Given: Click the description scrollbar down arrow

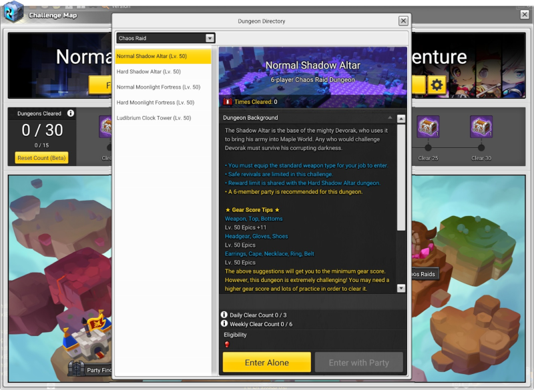Looking at the screenshot, I should coord(401,288).
